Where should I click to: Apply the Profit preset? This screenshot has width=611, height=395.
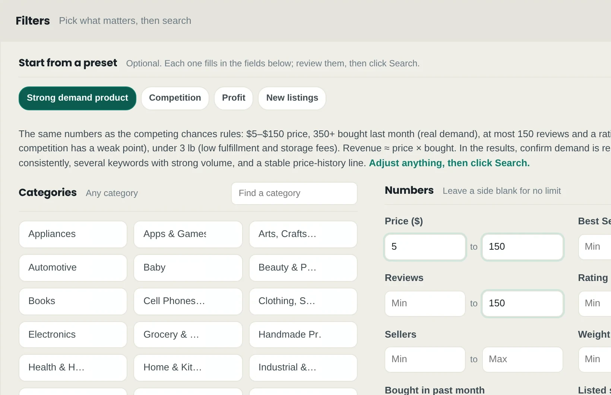[x=234, y=98]
